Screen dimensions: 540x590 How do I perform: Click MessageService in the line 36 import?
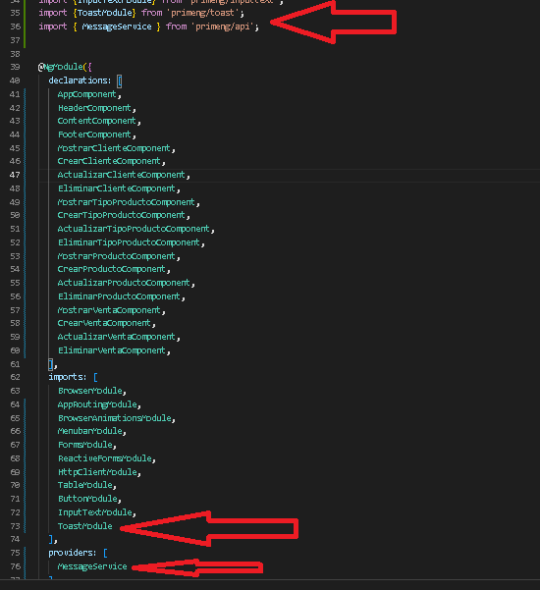coord(117,27)
